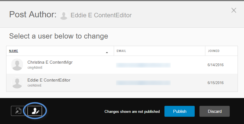Click the edit page content icon
Image resolution: width=244 pixels, height=124 pixels.
tap(18, 111)
